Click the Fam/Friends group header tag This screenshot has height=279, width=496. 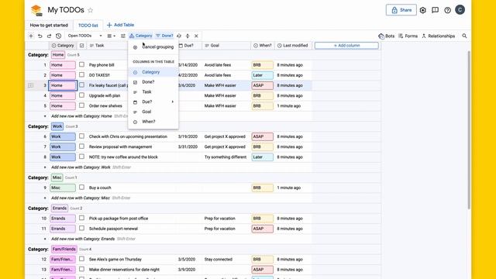(64, 250)
